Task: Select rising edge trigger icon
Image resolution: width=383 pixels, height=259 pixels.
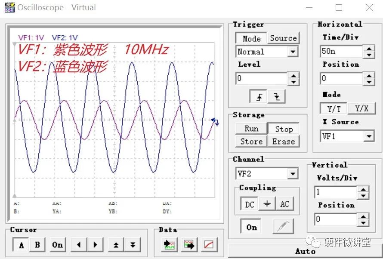Action: click(259, 97)
